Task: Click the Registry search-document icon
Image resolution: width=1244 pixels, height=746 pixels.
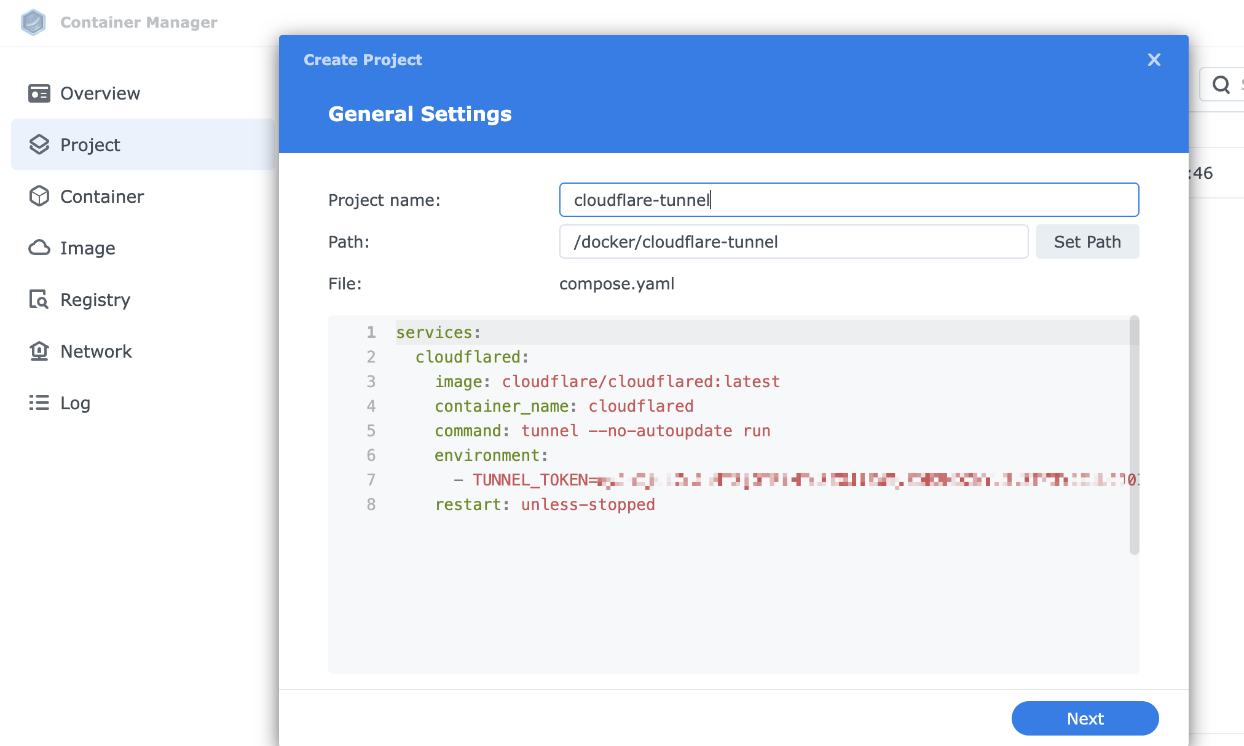Action: (x=39, y=299)
